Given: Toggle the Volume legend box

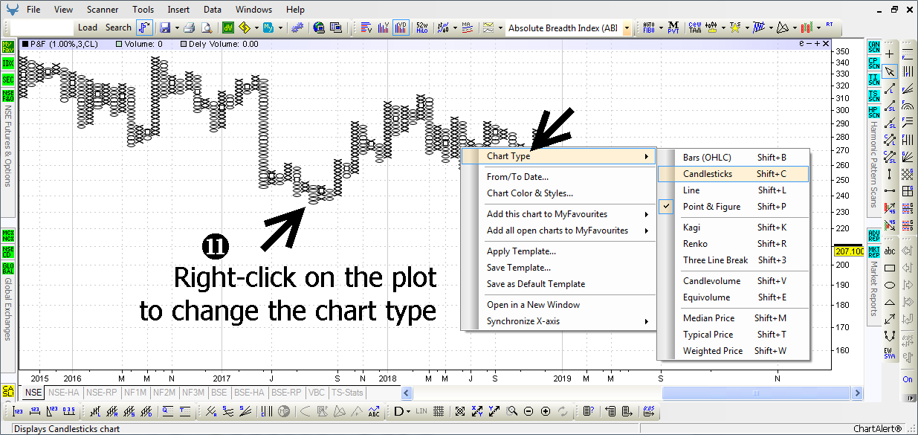Looking at the screenshot, I should point(120,44).
